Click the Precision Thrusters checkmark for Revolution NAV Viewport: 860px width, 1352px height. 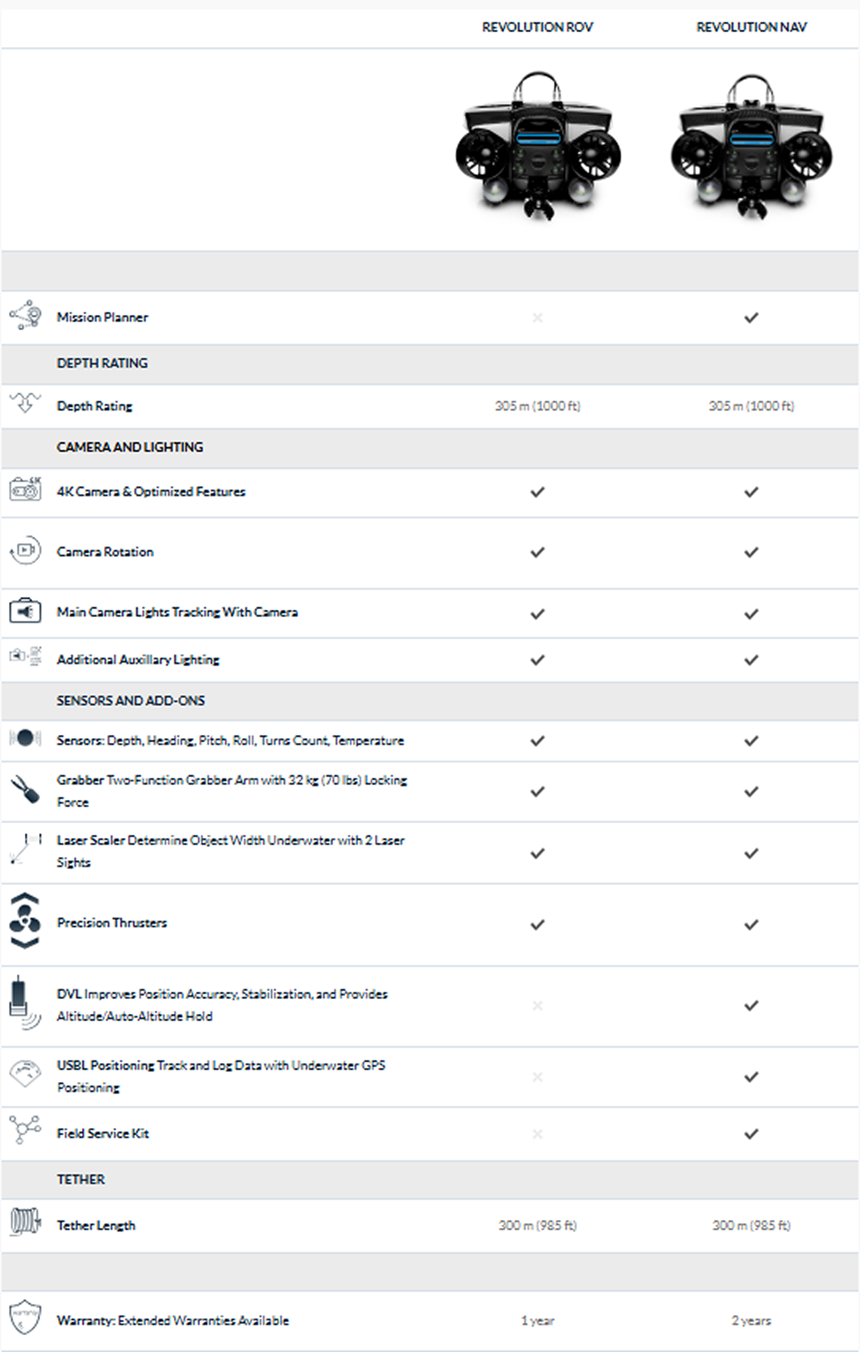click(751, 925)
